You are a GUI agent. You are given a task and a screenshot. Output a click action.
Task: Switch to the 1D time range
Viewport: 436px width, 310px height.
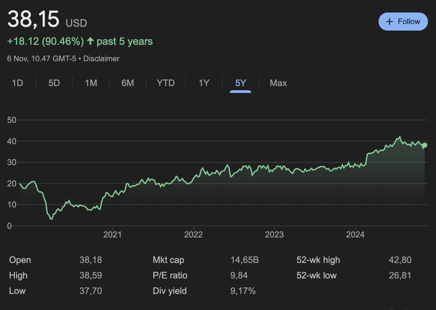pos(17,83)
